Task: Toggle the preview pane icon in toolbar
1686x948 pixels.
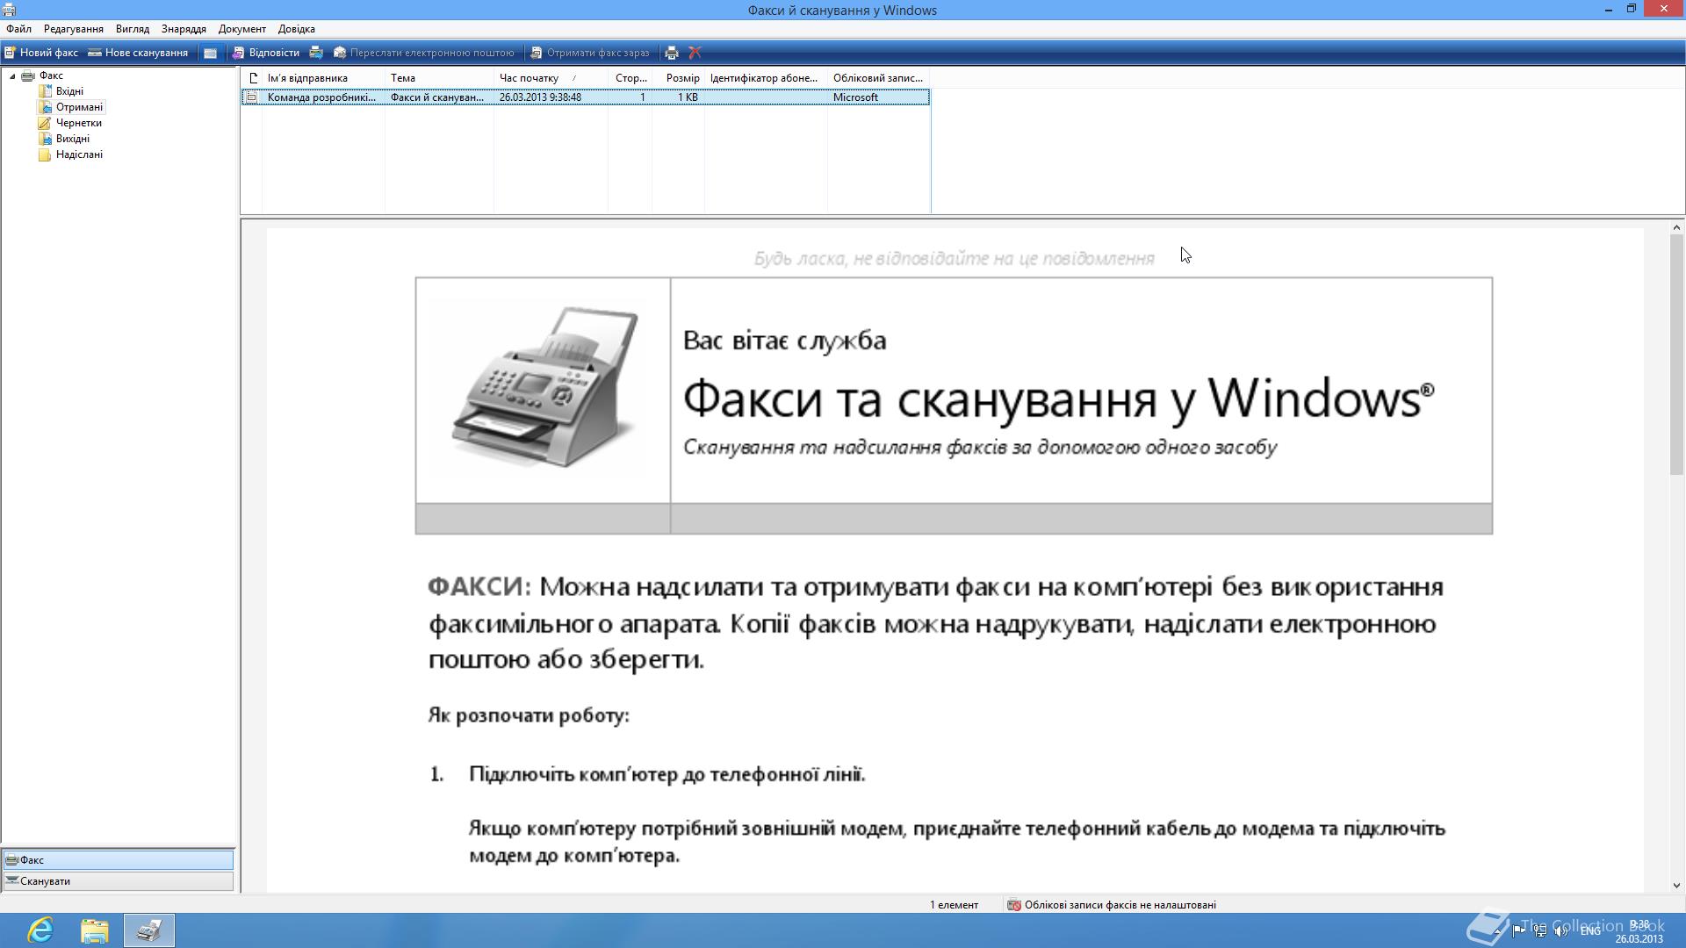Action: click(x=210, y=53)
